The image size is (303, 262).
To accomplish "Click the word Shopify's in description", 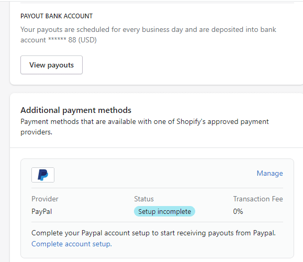I will (x=191, y=122).
